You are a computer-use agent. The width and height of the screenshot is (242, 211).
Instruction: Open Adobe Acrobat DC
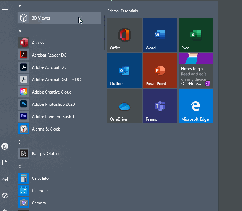coord(60,67)
